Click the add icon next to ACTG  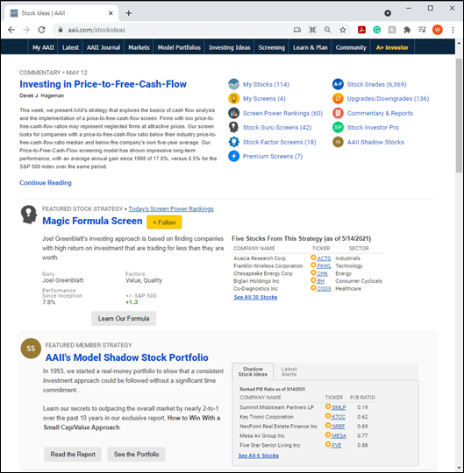click(x=313, y=258)
